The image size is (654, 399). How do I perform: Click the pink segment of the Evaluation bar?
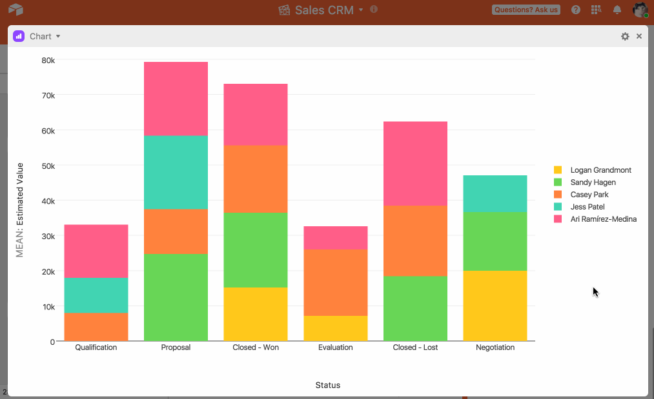pyautogui.click(x=335, y=238)
